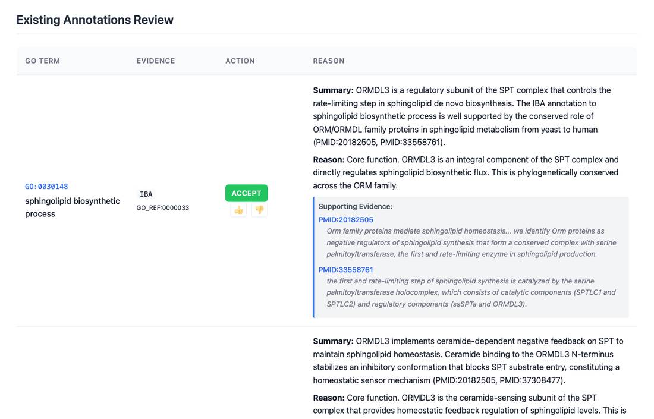The height and width of the screenshot is (419, 654).
Task: Click the green ACCEPT action badge
Action: 246,193
